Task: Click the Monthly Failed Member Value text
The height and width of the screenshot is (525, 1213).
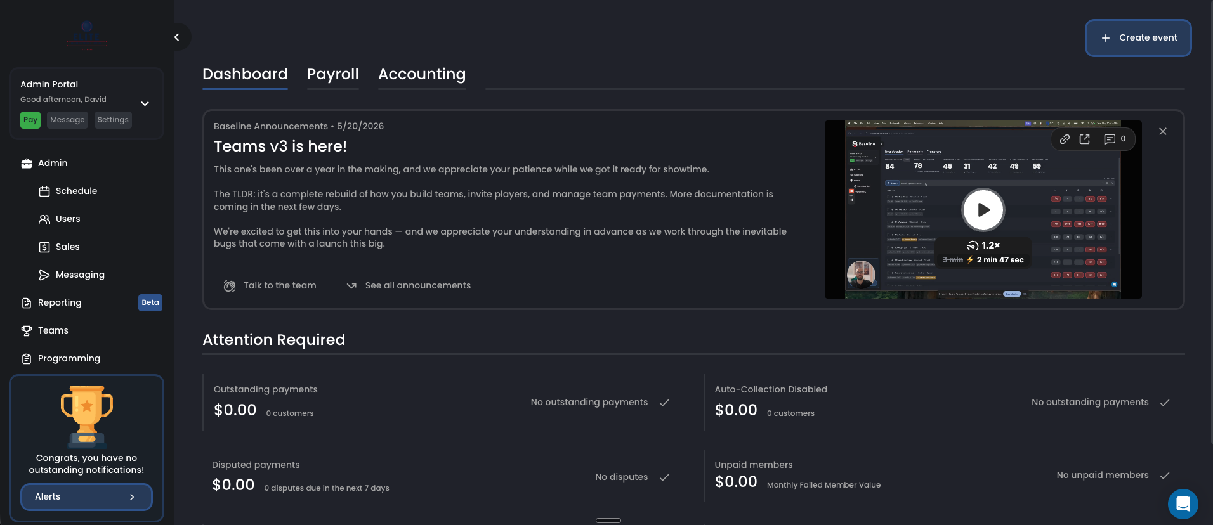Action: 823,485
